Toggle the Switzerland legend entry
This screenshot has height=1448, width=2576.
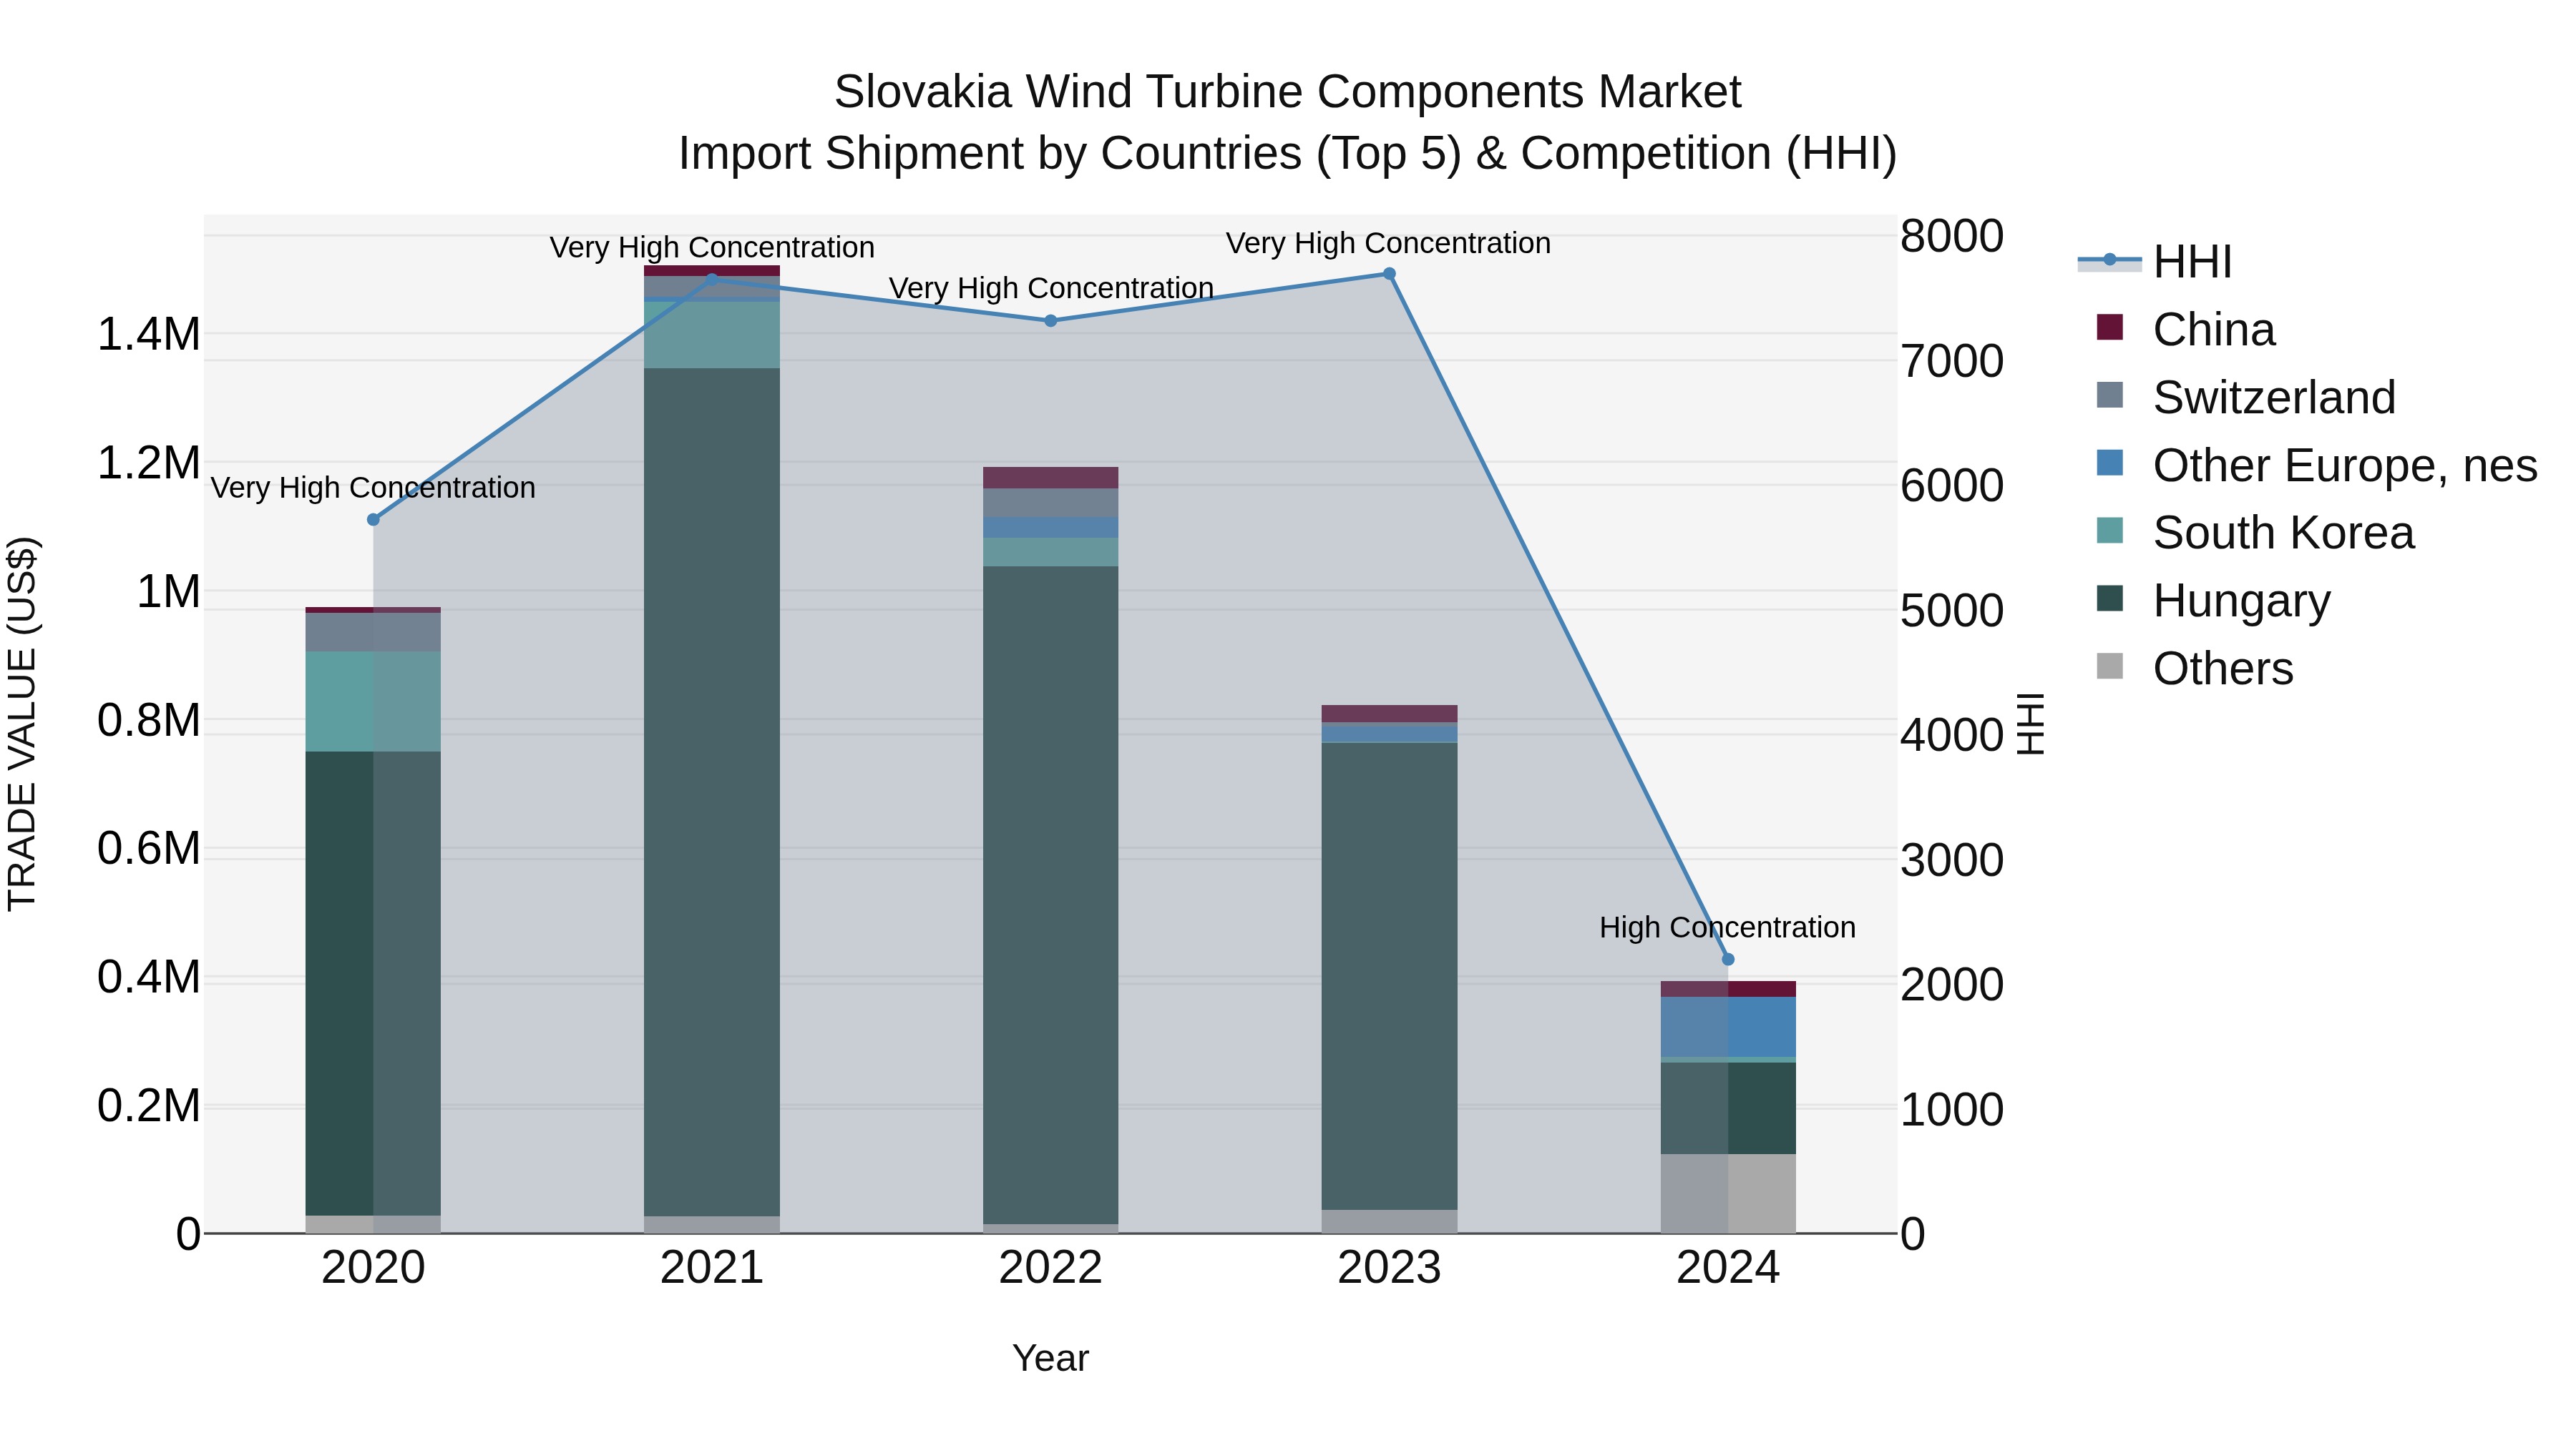pyautogui.click(x=2245, y=398)
